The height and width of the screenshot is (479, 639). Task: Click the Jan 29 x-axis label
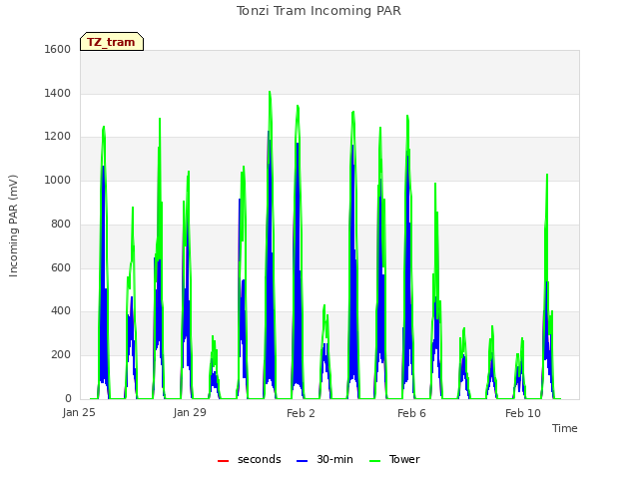point(190,412)
